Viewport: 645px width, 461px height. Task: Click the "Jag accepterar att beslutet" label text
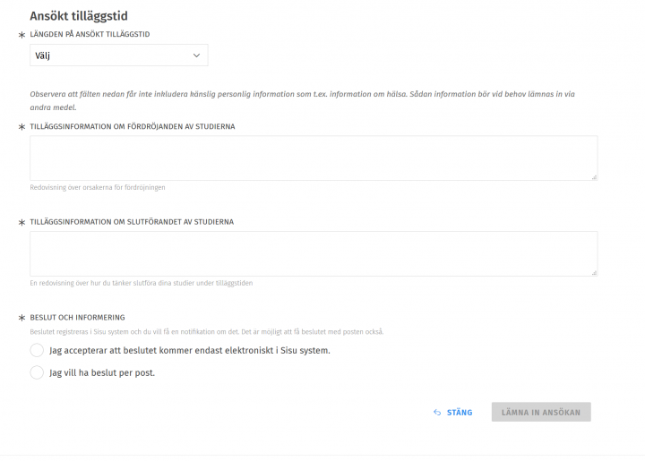point(190,350)
